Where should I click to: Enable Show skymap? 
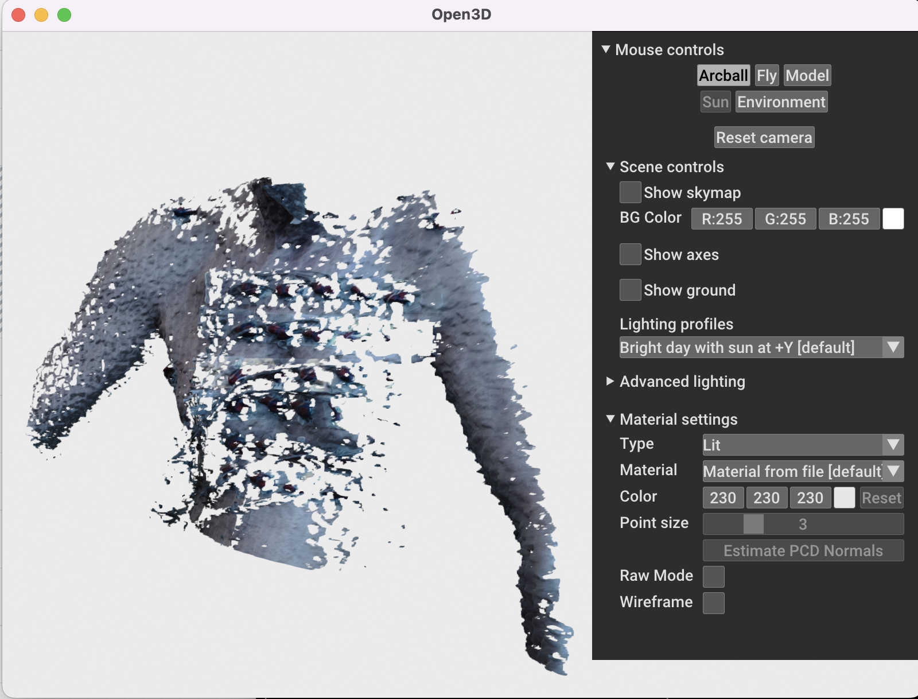click(x=630, y=192)
